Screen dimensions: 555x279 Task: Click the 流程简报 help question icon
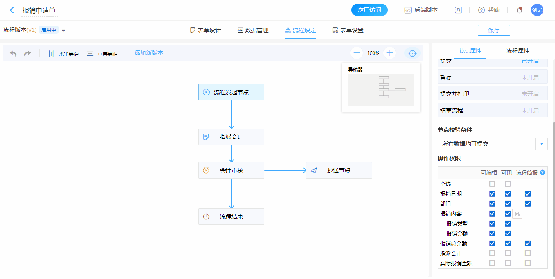pos(542,172)
